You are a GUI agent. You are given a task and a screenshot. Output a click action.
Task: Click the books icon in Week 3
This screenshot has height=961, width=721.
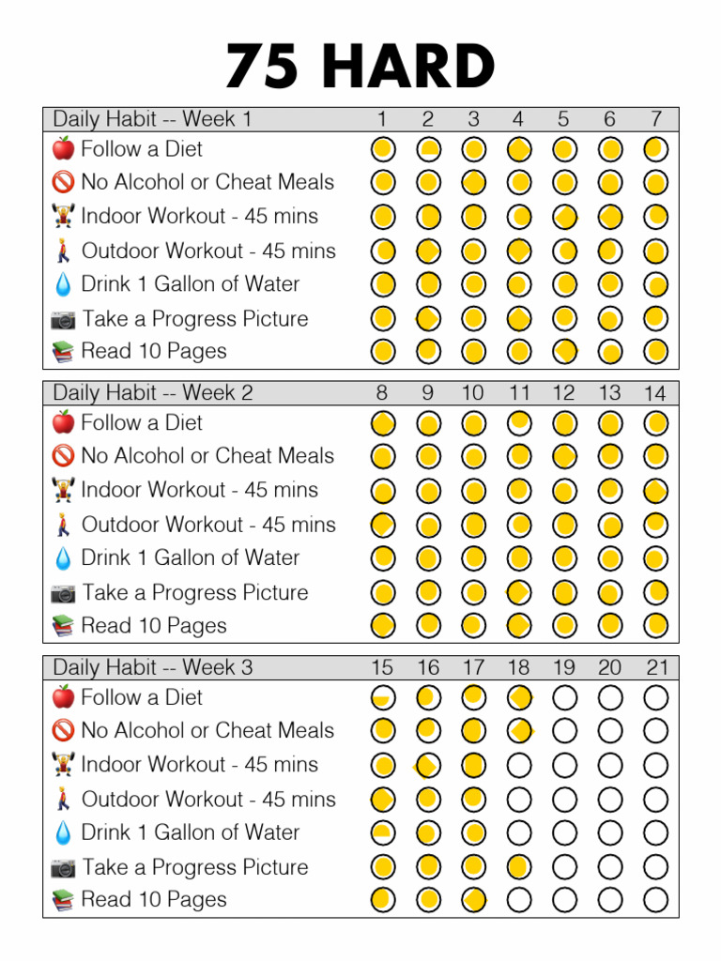tap(63, 900)
